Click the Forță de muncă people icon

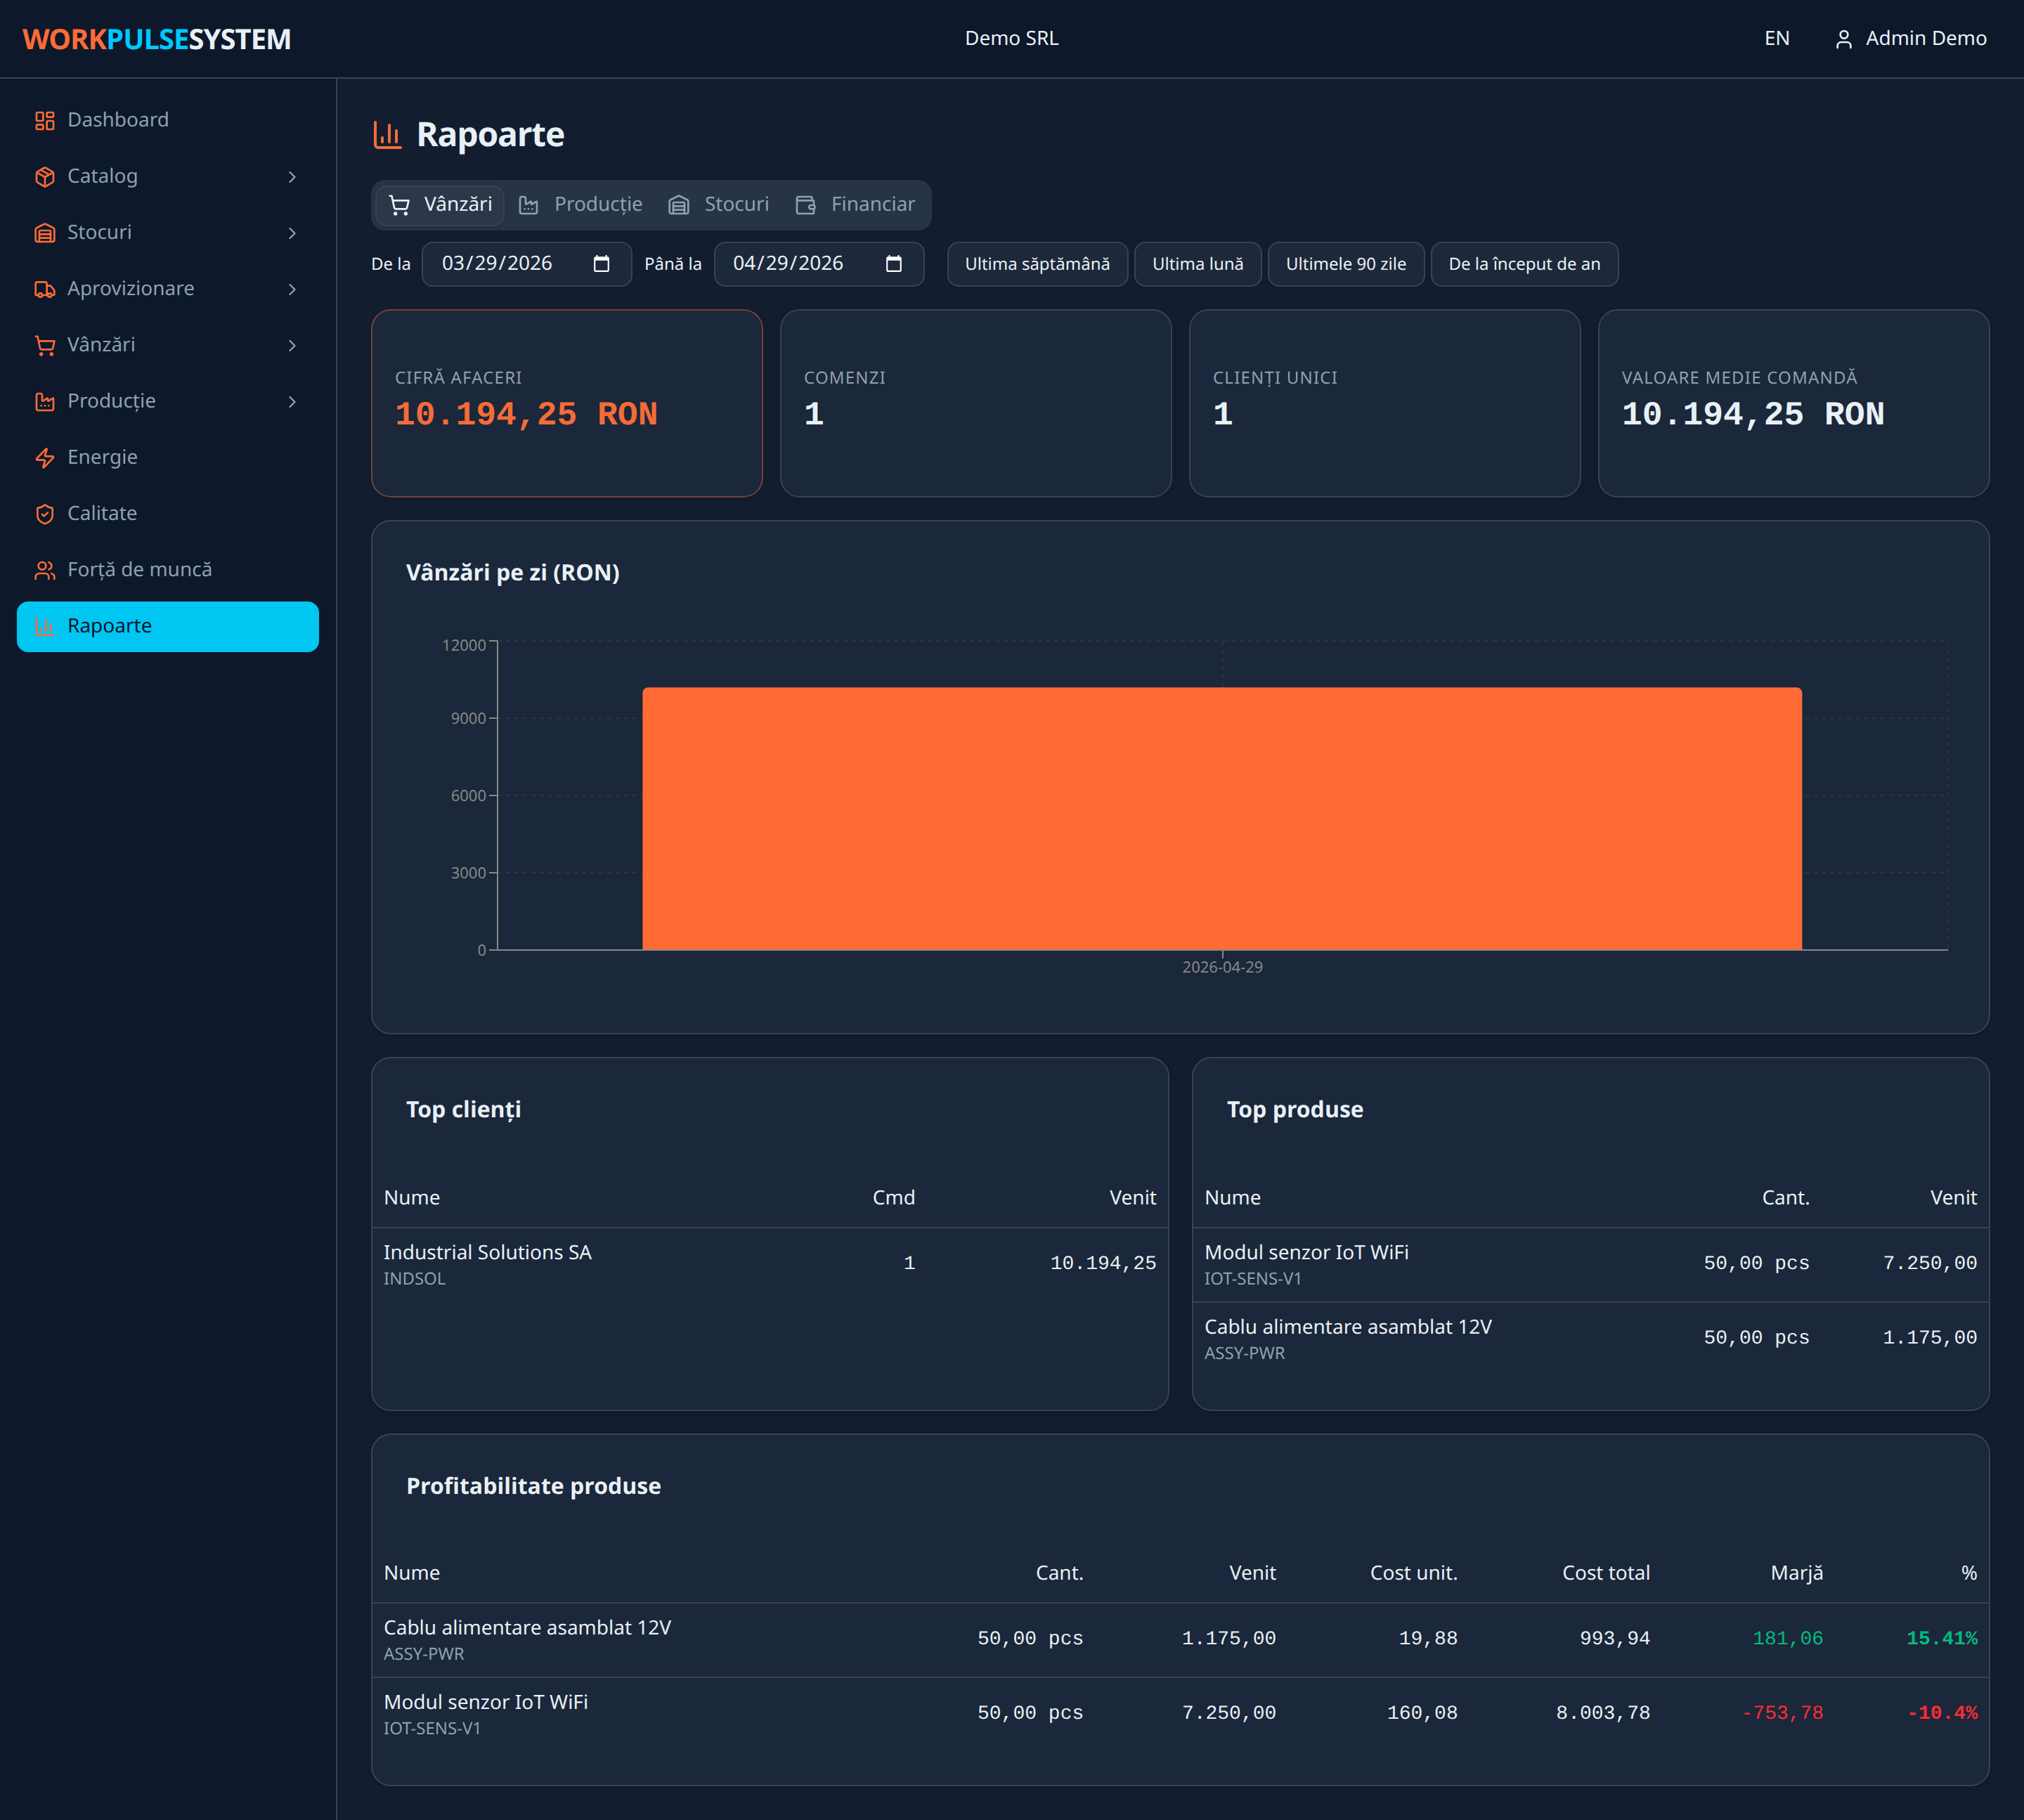click(x=45, y=570)
